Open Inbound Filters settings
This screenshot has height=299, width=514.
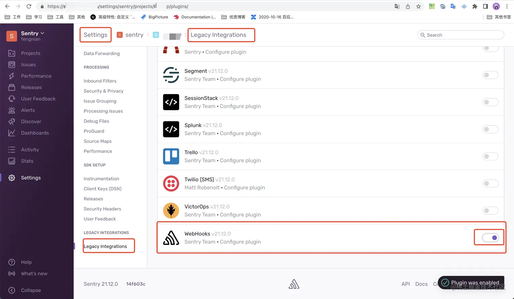[x=100, y=81]
